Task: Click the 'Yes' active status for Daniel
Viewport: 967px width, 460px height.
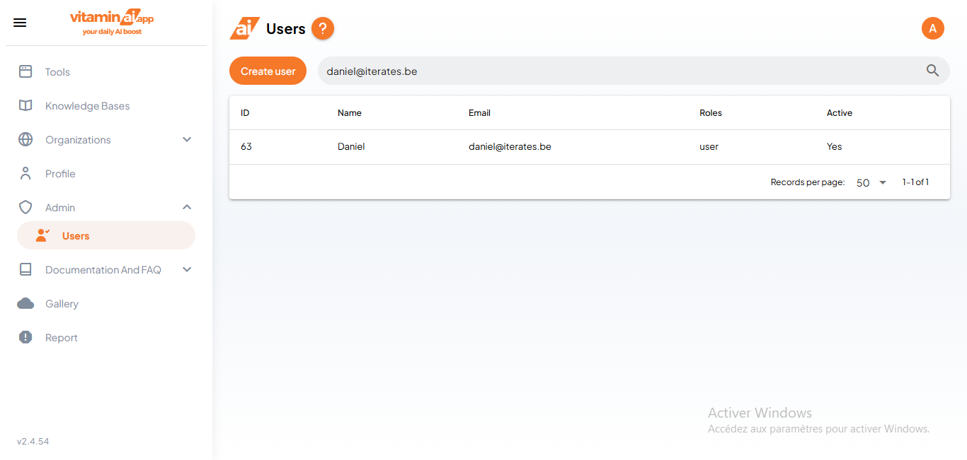Action: [x=834, y=146]
